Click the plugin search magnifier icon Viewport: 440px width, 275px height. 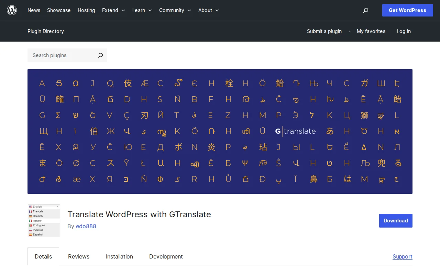pos(100,55)
